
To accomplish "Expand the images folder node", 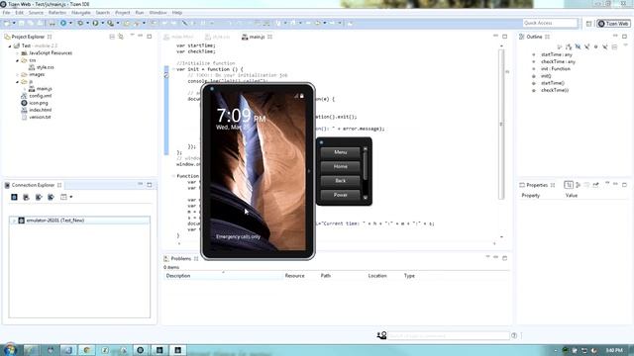I will 18,75.
